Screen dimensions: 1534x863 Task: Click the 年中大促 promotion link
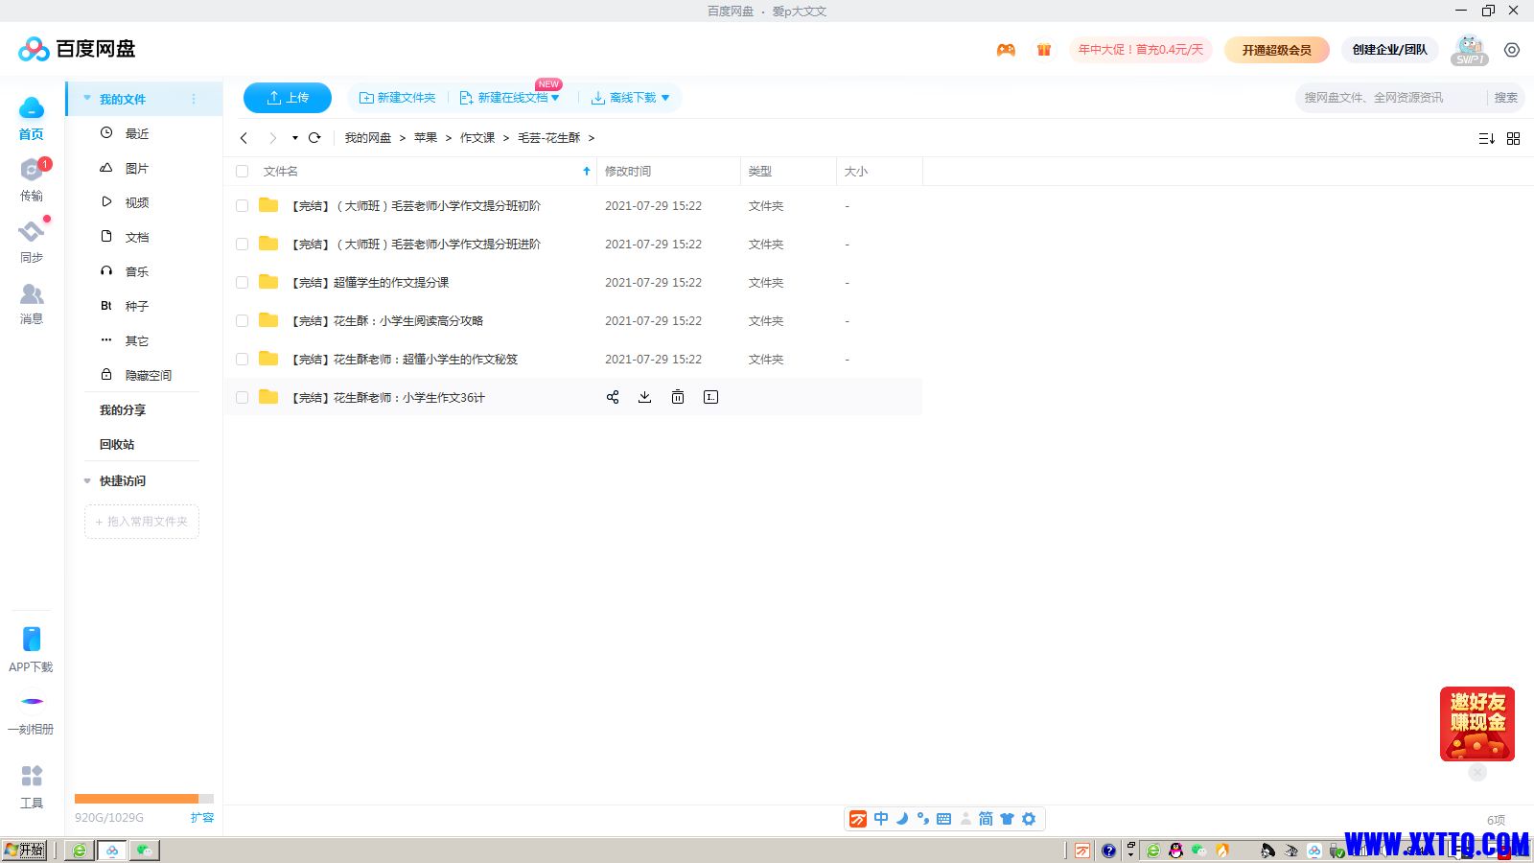[x=1141, y=50]
